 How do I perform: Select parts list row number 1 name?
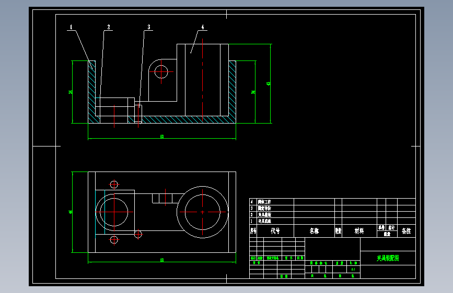click(x=264, y=221)
